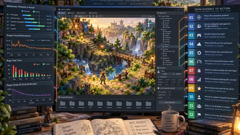Viewport: 240px width, 135px height.
Task: Click the Hero name field in Inspector
Action: pyautogui.click(x=171, y=71)
